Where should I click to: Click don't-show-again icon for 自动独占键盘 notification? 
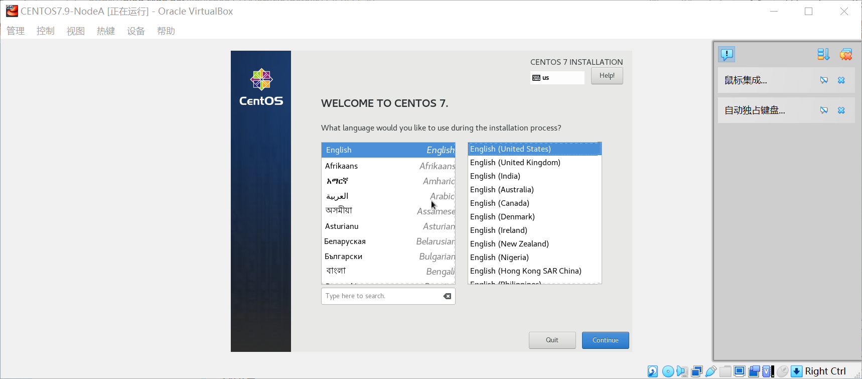click(824, 110)
